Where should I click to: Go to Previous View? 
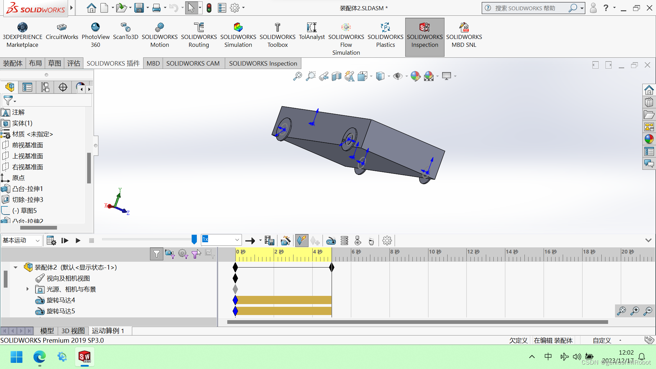click(x=324, y=76)
